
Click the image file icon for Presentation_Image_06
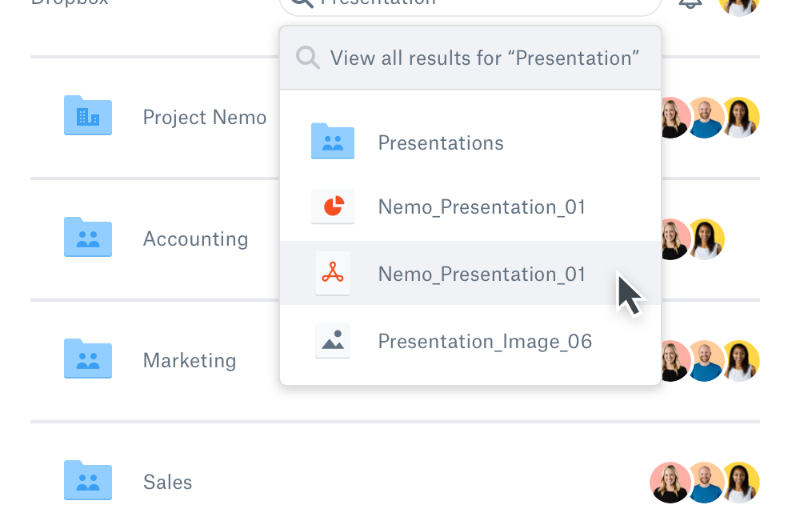click(x=332, y=341)
